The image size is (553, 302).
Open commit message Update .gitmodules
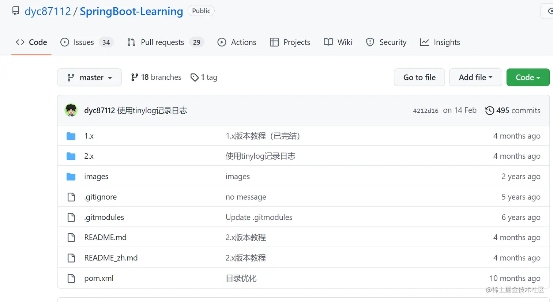[x=259, y=217]
